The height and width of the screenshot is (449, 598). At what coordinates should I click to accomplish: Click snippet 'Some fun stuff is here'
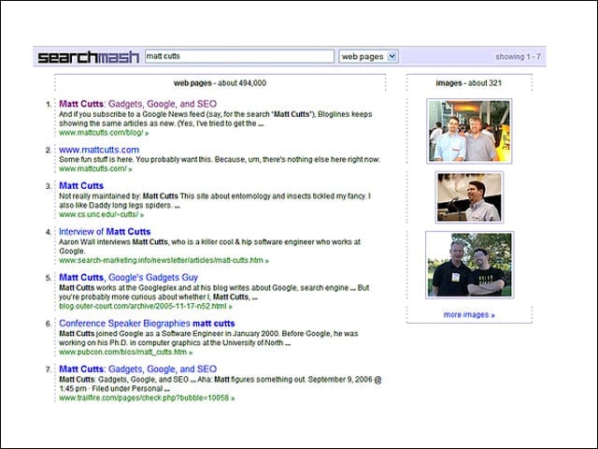pyautogui.click(x=96, y=160)
